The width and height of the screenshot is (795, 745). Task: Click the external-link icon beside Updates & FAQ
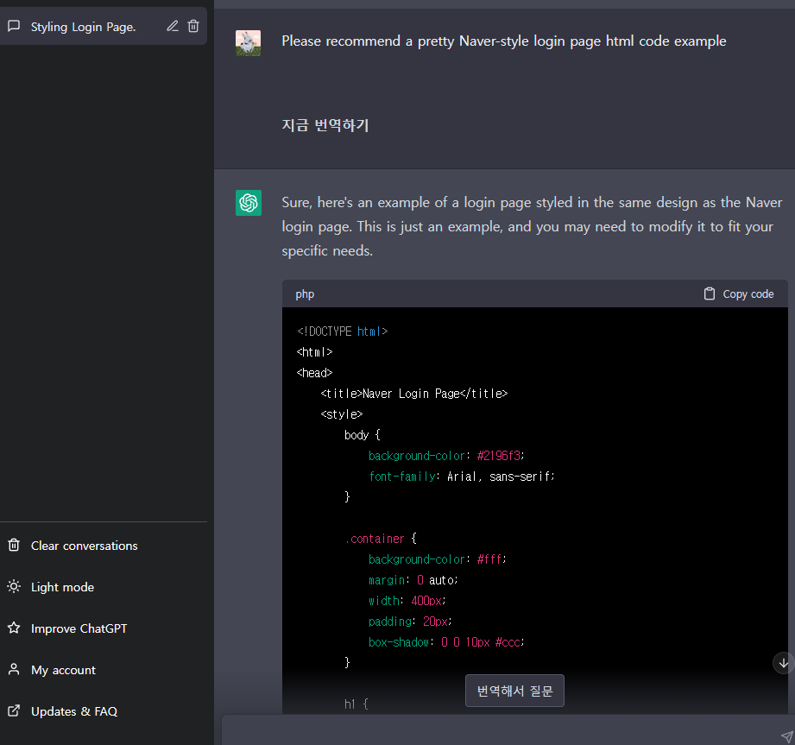click(x=14, y=711)
